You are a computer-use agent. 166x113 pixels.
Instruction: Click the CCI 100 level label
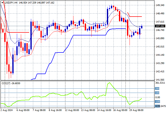pyautogui.click(x=157, y=93)
